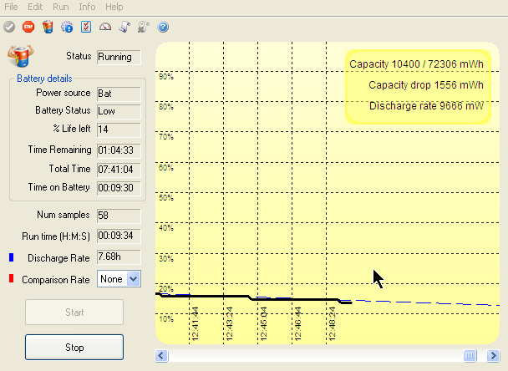This screenshot has width=508, height=371.
Task: Open the Edit menu
Action: point(35,7)
